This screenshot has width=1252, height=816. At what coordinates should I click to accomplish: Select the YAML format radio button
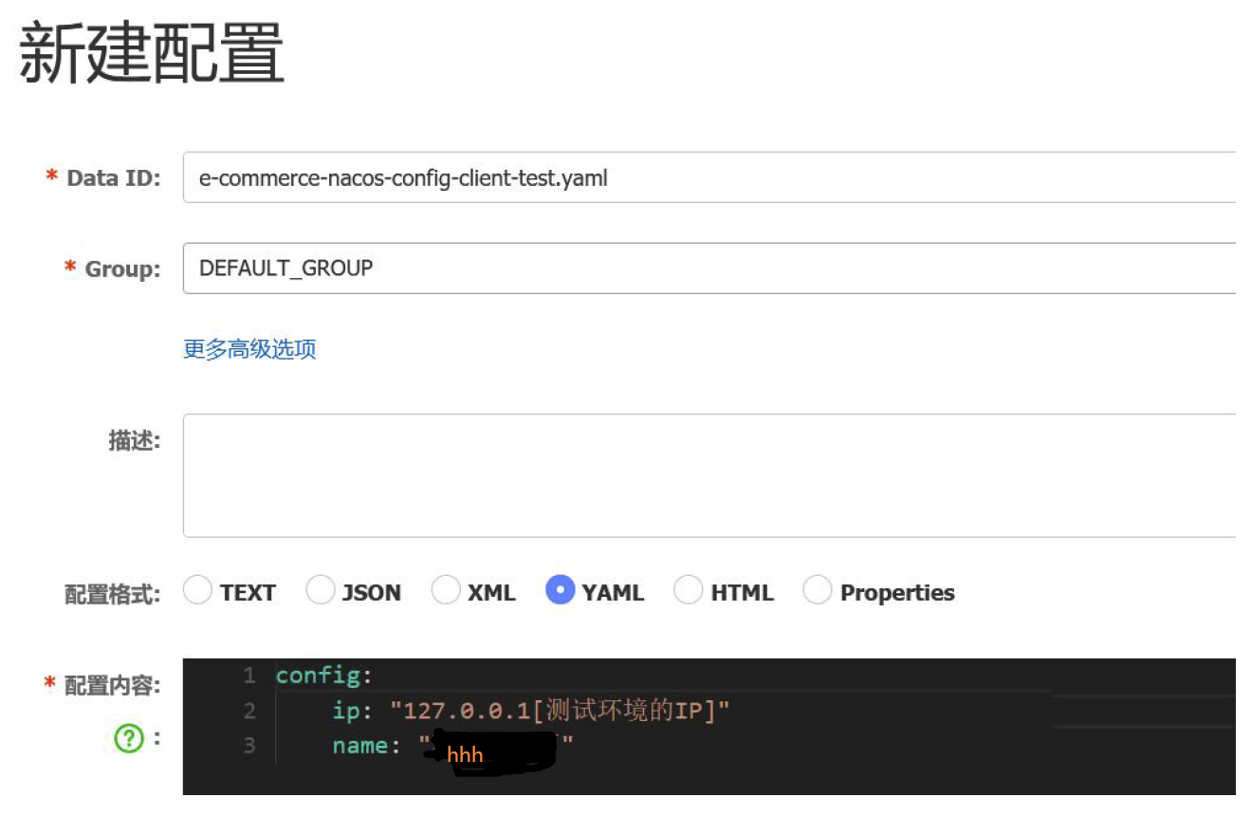pyautogui.click(x=561, y=590)
